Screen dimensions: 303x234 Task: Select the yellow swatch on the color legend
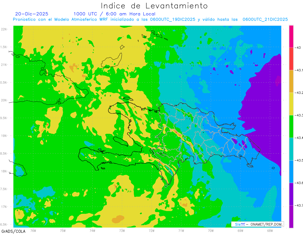pyautogui.click(x=291, y=104)
